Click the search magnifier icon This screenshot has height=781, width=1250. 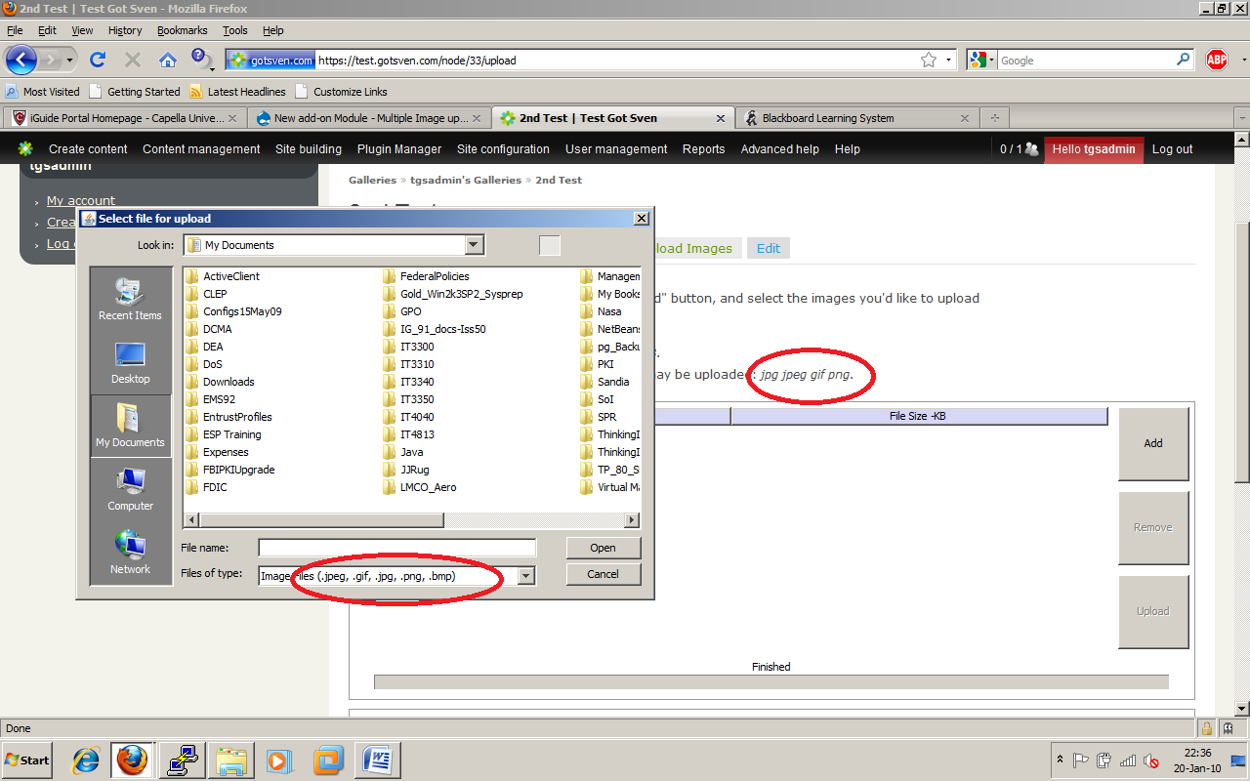click(1184, 60)
